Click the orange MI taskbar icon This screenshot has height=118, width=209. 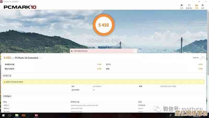(23, 115)
